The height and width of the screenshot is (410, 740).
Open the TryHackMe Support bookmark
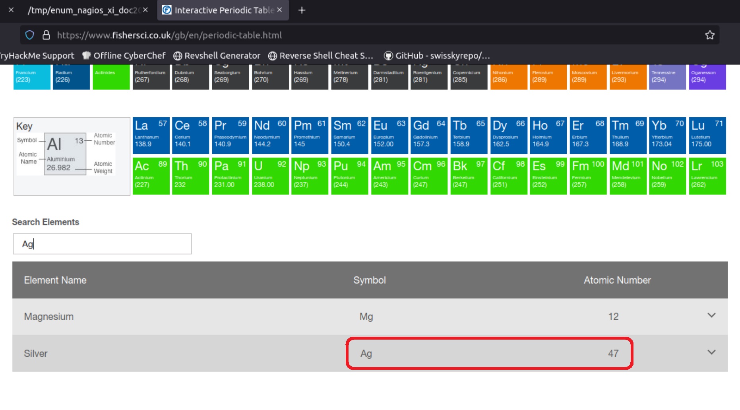(37, 56)
